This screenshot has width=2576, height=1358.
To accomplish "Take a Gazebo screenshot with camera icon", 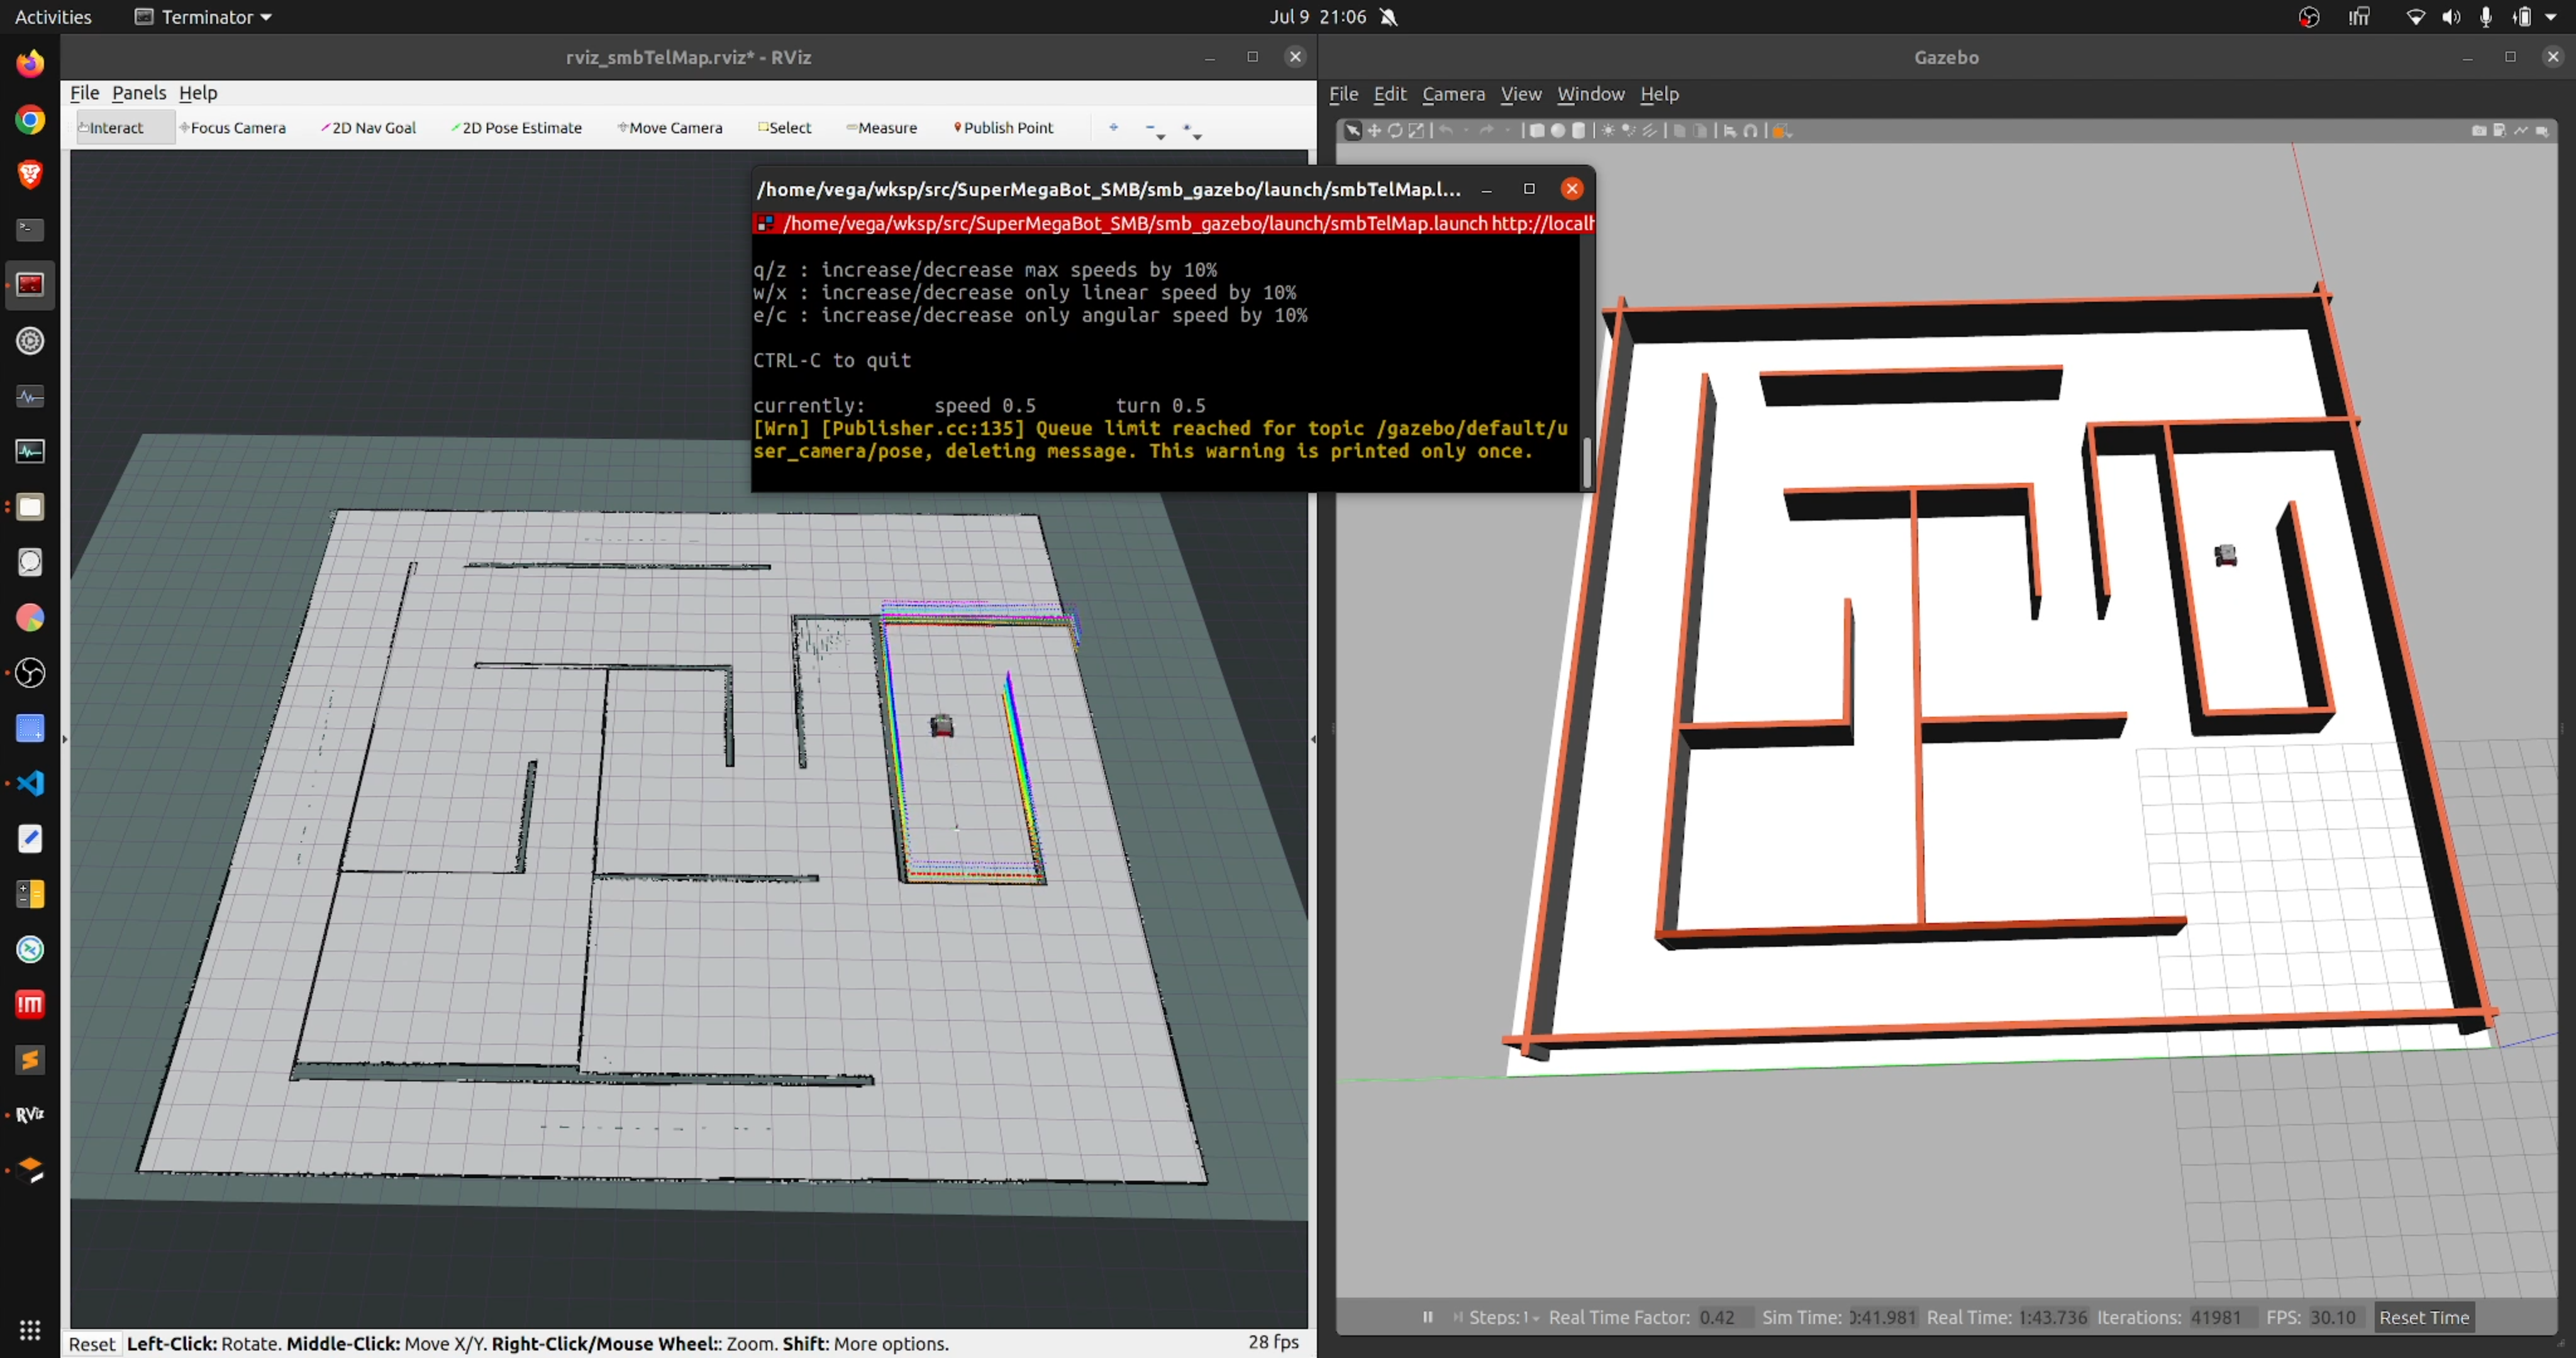I will [2480, 131].
